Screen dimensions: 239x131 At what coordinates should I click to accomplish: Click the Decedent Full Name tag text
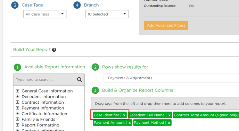147,115
